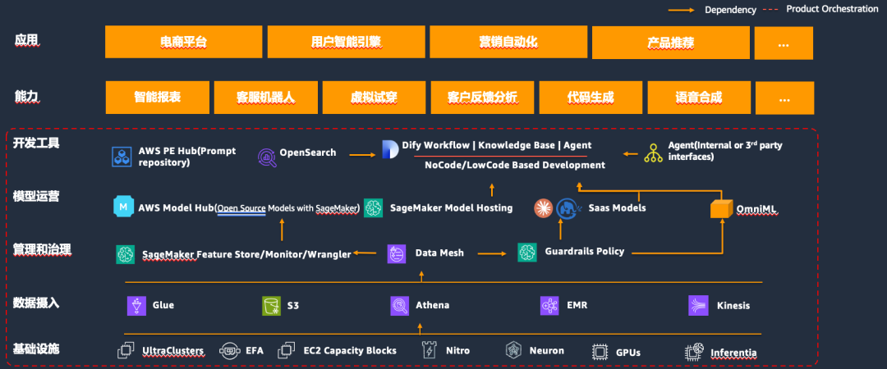Click the ellipsis box in 应用 row
The width and height of the screenshot is (887, 369).
[784, 43]
